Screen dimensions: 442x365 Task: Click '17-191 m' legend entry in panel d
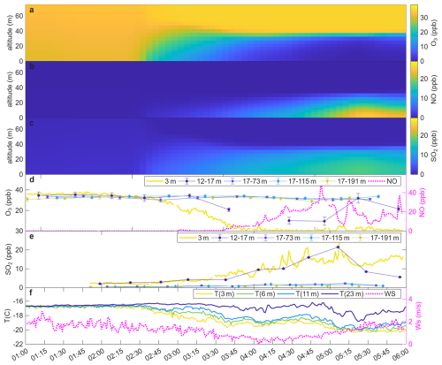click(342, 181)
